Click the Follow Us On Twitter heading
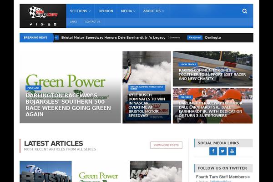Screen dimensions: 273x182 [222, 168]
